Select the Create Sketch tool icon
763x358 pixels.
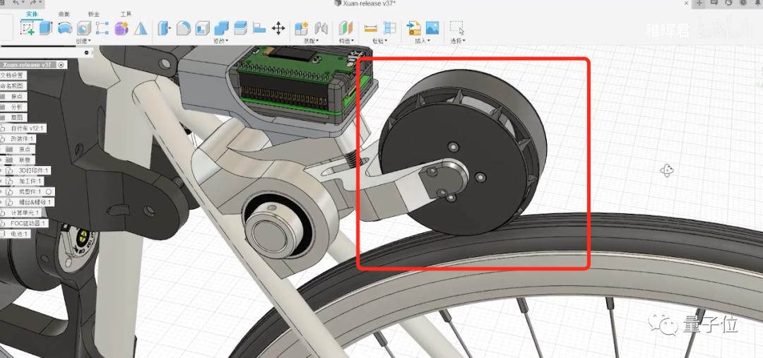(27, 28)
